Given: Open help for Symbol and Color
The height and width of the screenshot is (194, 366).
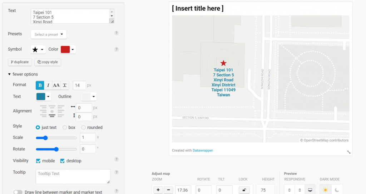Looking at the screenshot, I should 117,49.
